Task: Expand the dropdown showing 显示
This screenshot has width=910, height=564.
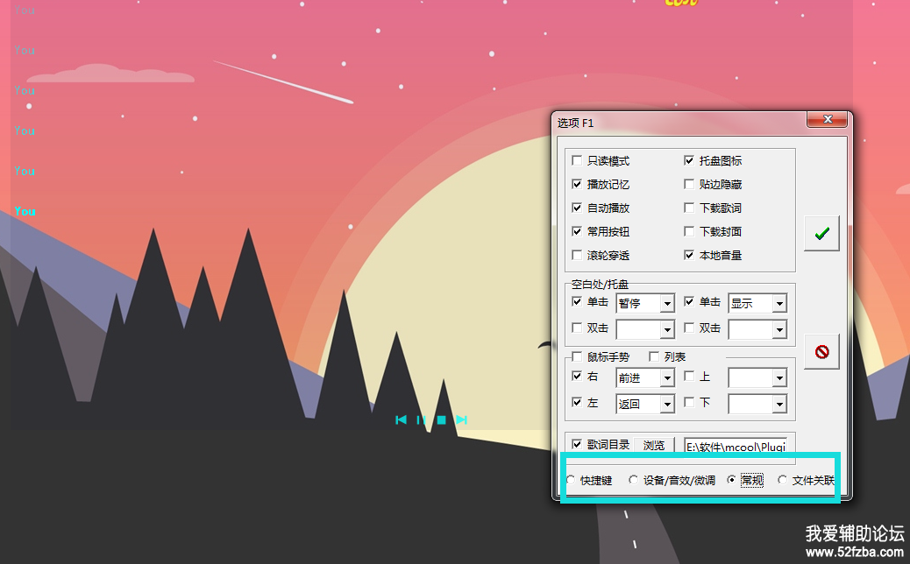Action: click(778, 304)
